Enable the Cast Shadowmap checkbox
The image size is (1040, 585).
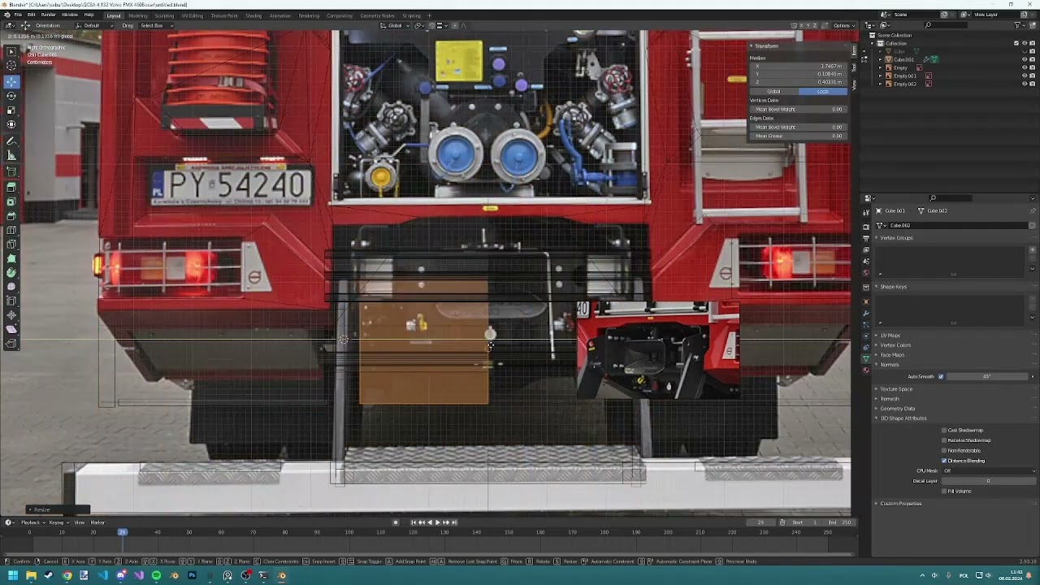[x=944, y=430]
